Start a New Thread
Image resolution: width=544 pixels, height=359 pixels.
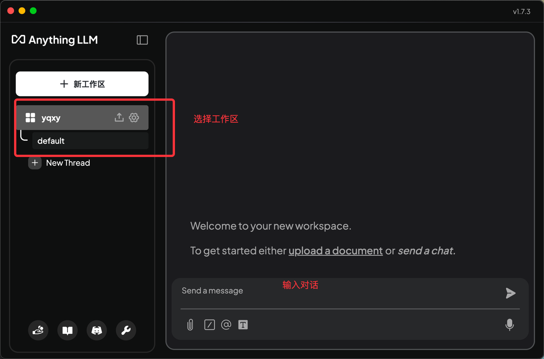click(x=59, y=163)
